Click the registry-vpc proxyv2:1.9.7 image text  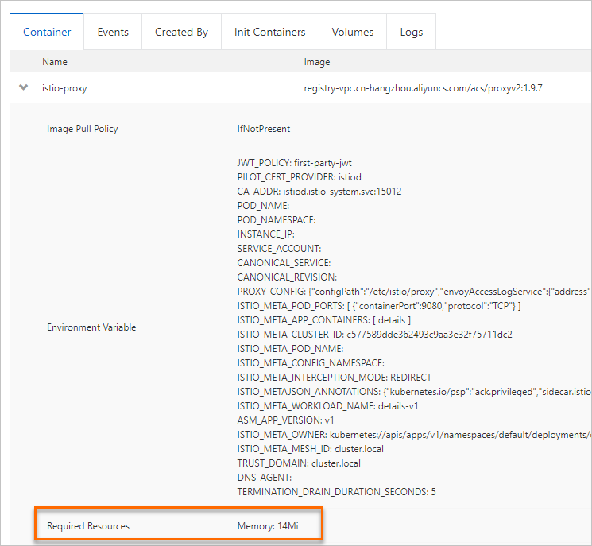(424, 88)
